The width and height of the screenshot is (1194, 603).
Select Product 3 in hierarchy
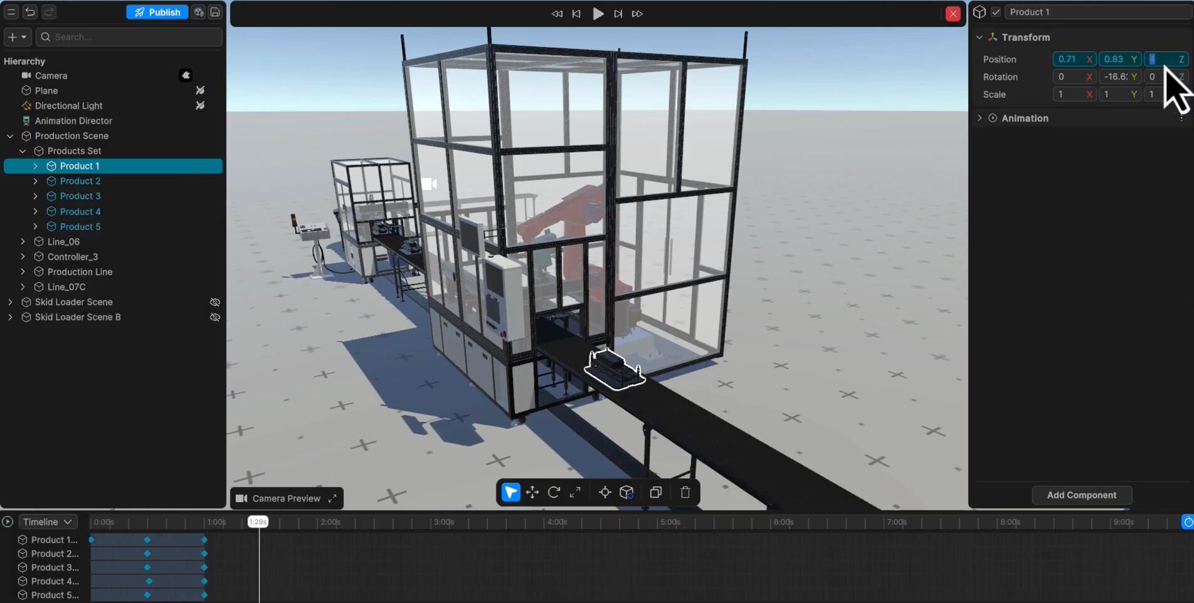point(80,196)
